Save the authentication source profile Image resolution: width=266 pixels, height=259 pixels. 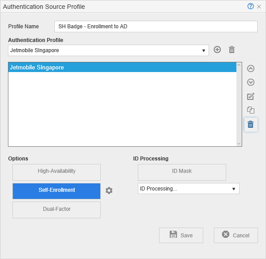point(181,236)
